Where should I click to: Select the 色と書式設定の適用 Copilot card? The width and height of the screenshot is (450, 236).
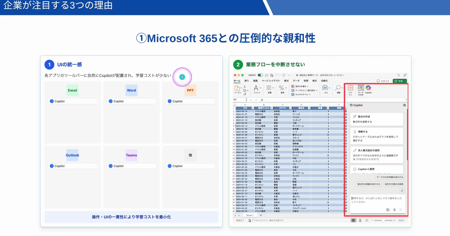[x=377, y=155]
